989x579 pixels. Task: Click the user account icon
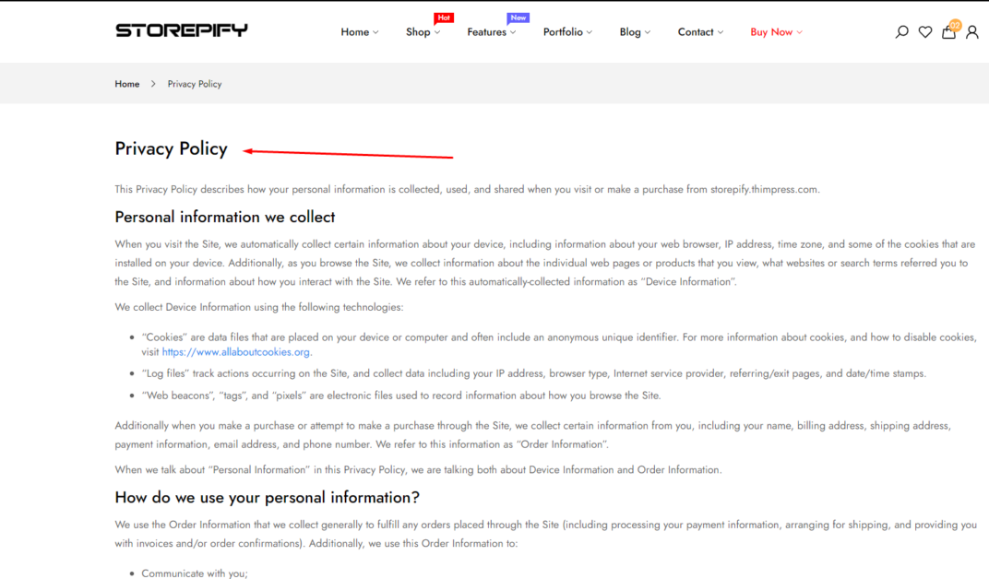coord(972,31)
